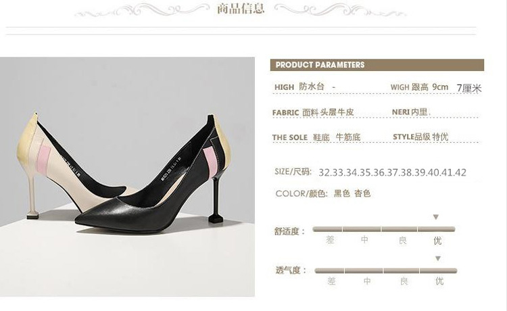The image size is (507, 311).
Task: Click the comfort rating triangle marker
Action: pos(436,217)
